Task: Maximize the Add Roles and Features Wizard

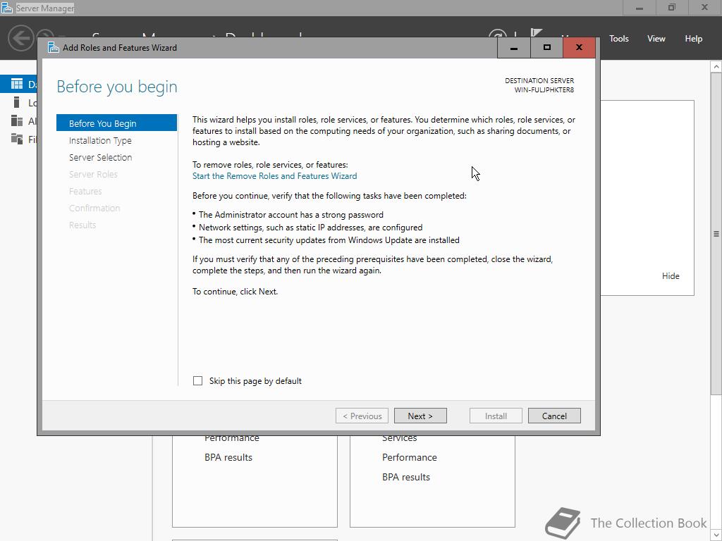Action: pos(546,47)
